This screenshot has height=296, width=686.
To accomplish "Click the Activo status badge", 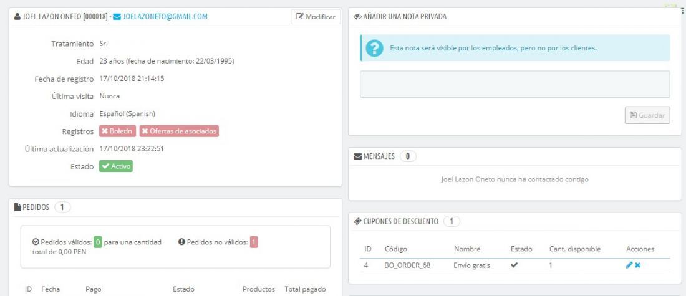I will [116, 166].
